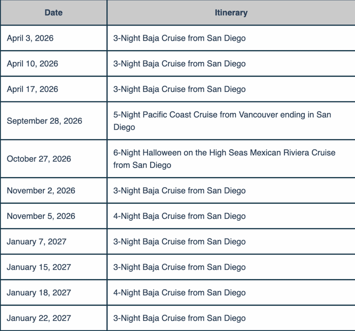The width and height of the screenshot is (355, 331).
Task: Click the January 15, 2027 date cell
Action: 39,267
